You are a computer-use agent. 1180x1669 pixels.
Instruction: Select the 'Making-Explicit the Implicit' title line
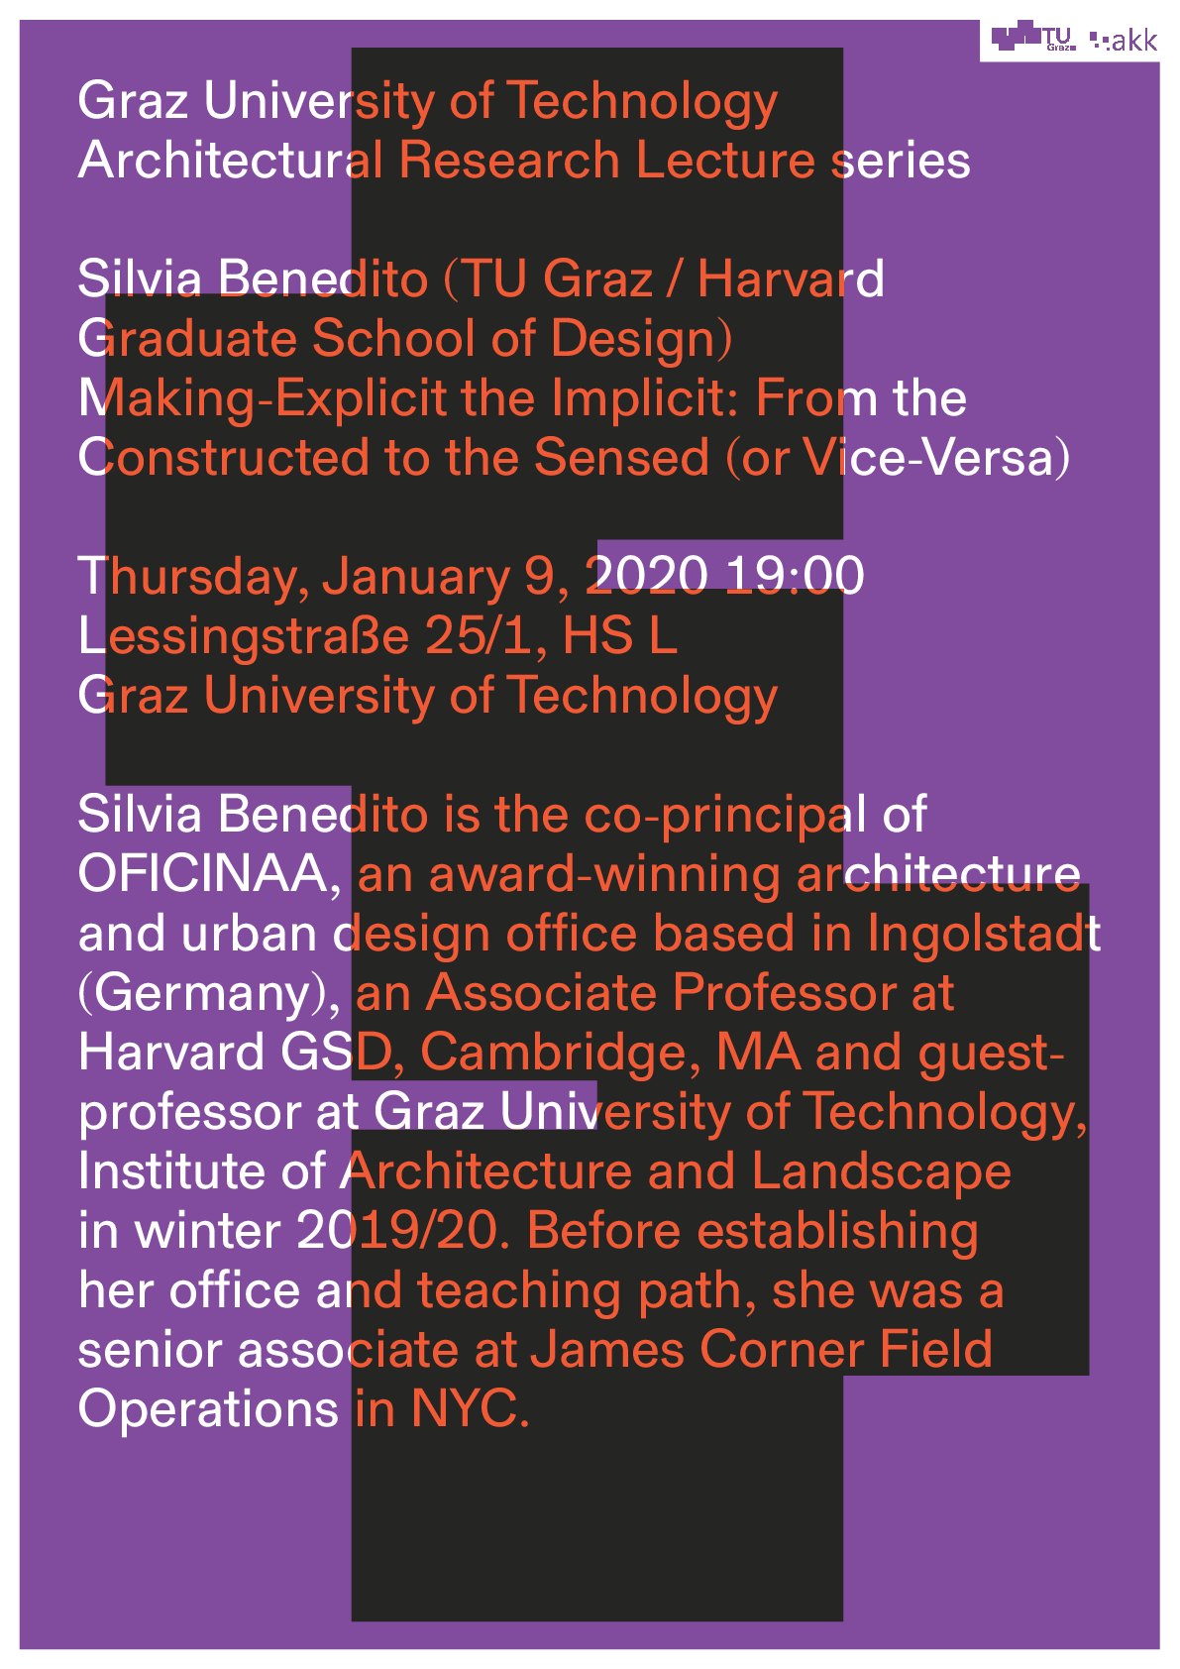[521, 398]
